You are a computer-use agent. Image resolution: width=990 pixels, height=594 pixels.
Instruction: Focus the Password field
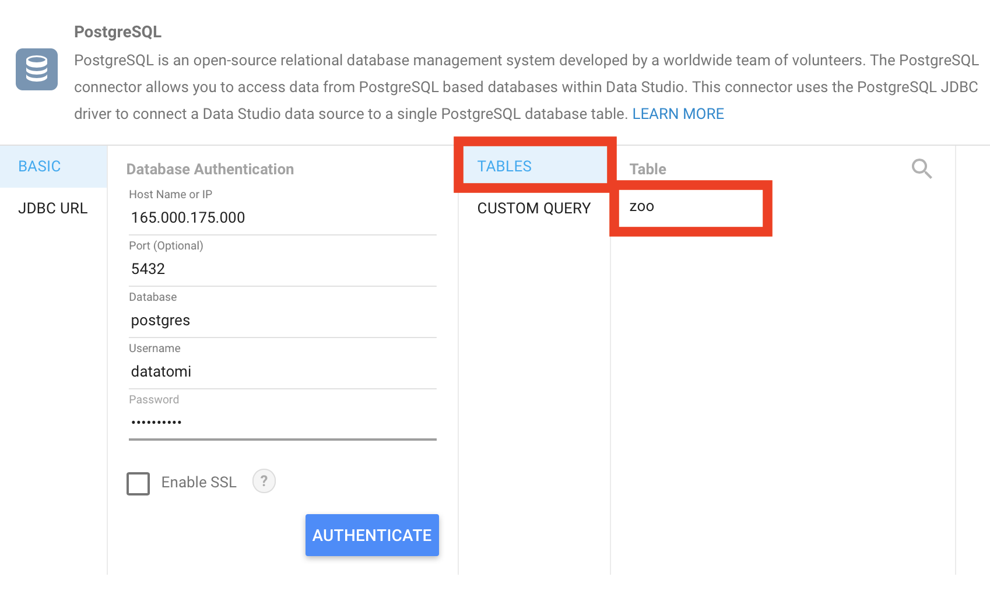(x=283, y=423)
